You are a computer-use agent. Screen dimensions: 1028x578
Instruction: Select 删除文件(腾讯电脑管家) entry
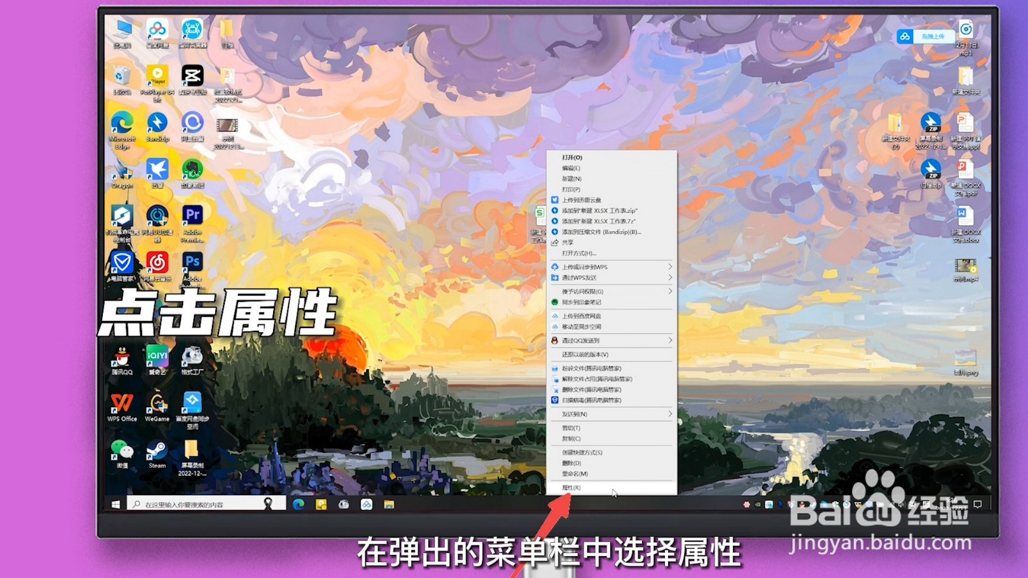(611, 390)
